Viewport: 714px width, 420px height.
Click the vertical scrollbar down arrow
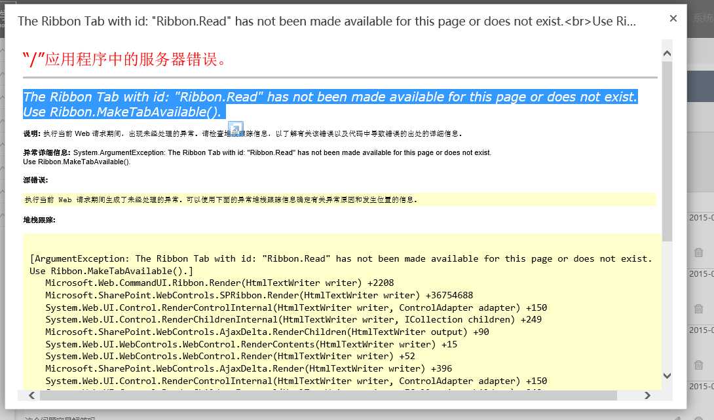pyautogui.click(x=667, y=376)
